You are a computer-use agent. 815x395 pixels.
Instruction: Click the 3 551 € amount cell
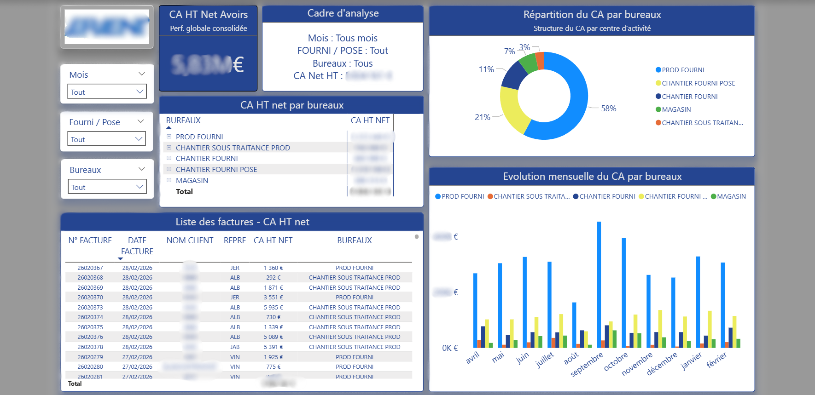point(274,298)
